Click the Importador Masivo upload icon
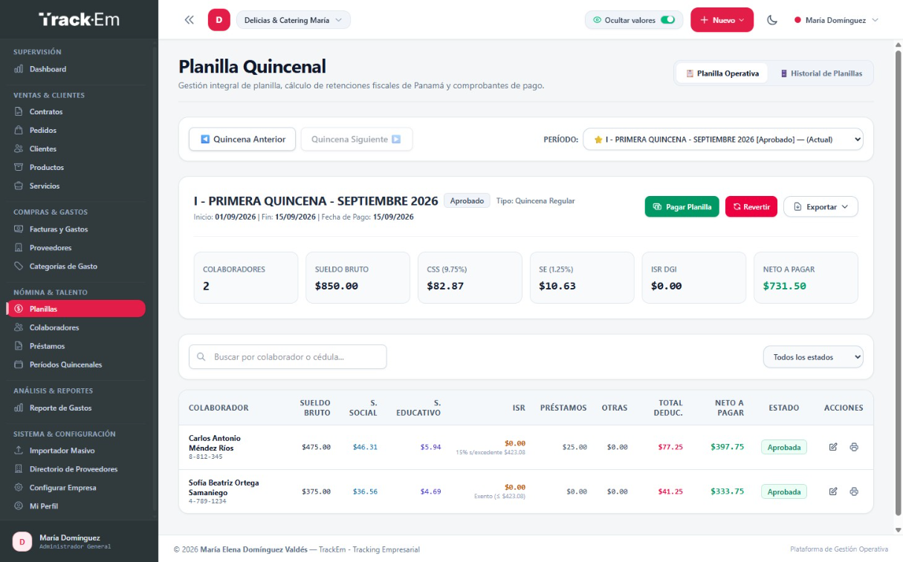This screenshot has width=903, height=562. (x=19, y=451)
